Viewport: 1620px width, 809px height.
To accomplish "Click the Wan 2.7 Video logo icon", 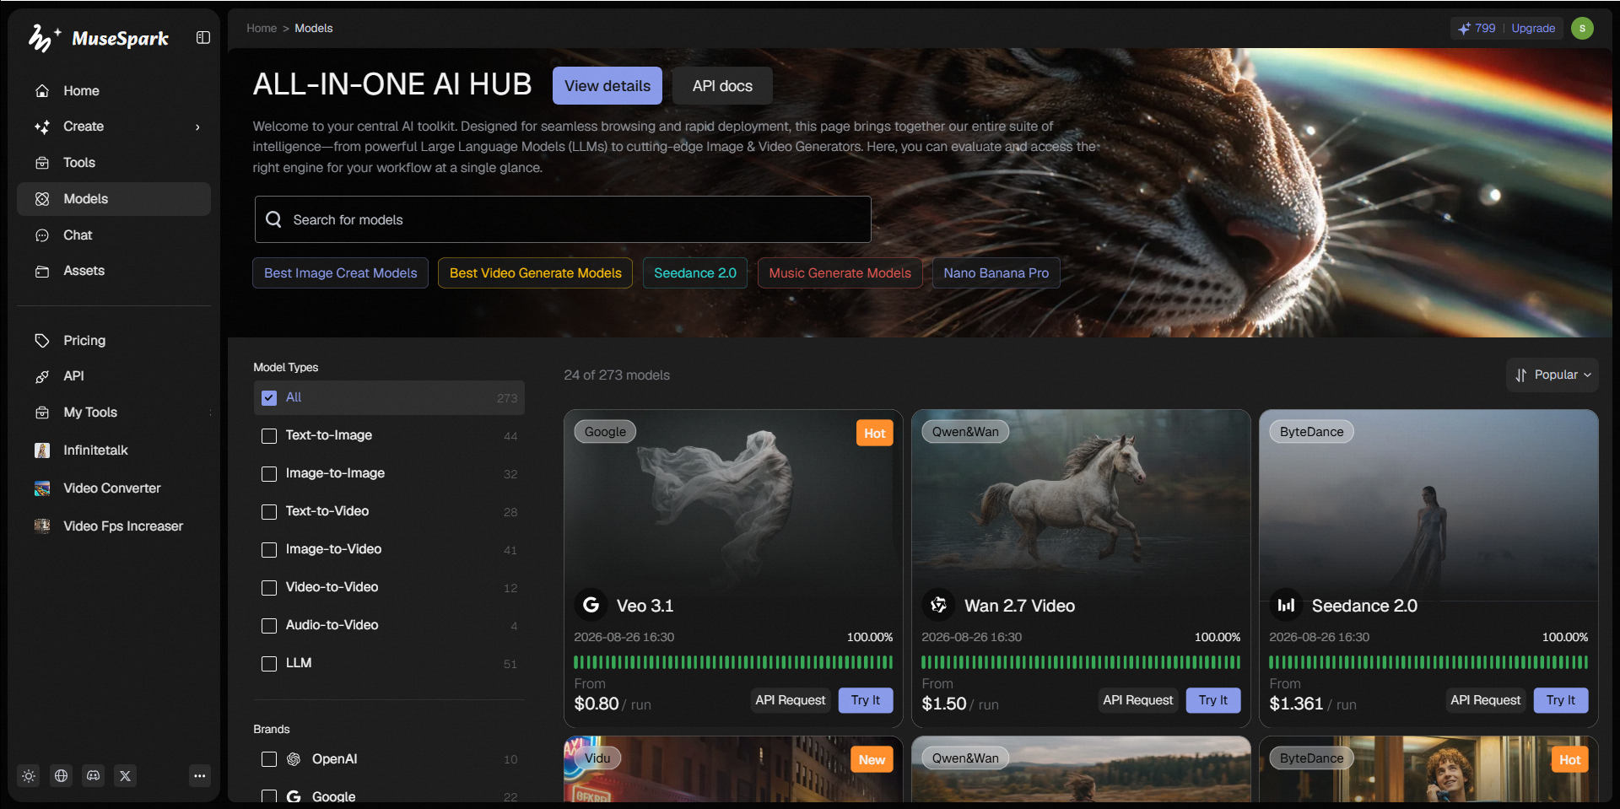I will (939, 605).
